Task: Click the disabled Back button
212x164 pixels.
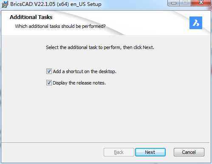Action: pyautogui.click(x=119, y=152)
